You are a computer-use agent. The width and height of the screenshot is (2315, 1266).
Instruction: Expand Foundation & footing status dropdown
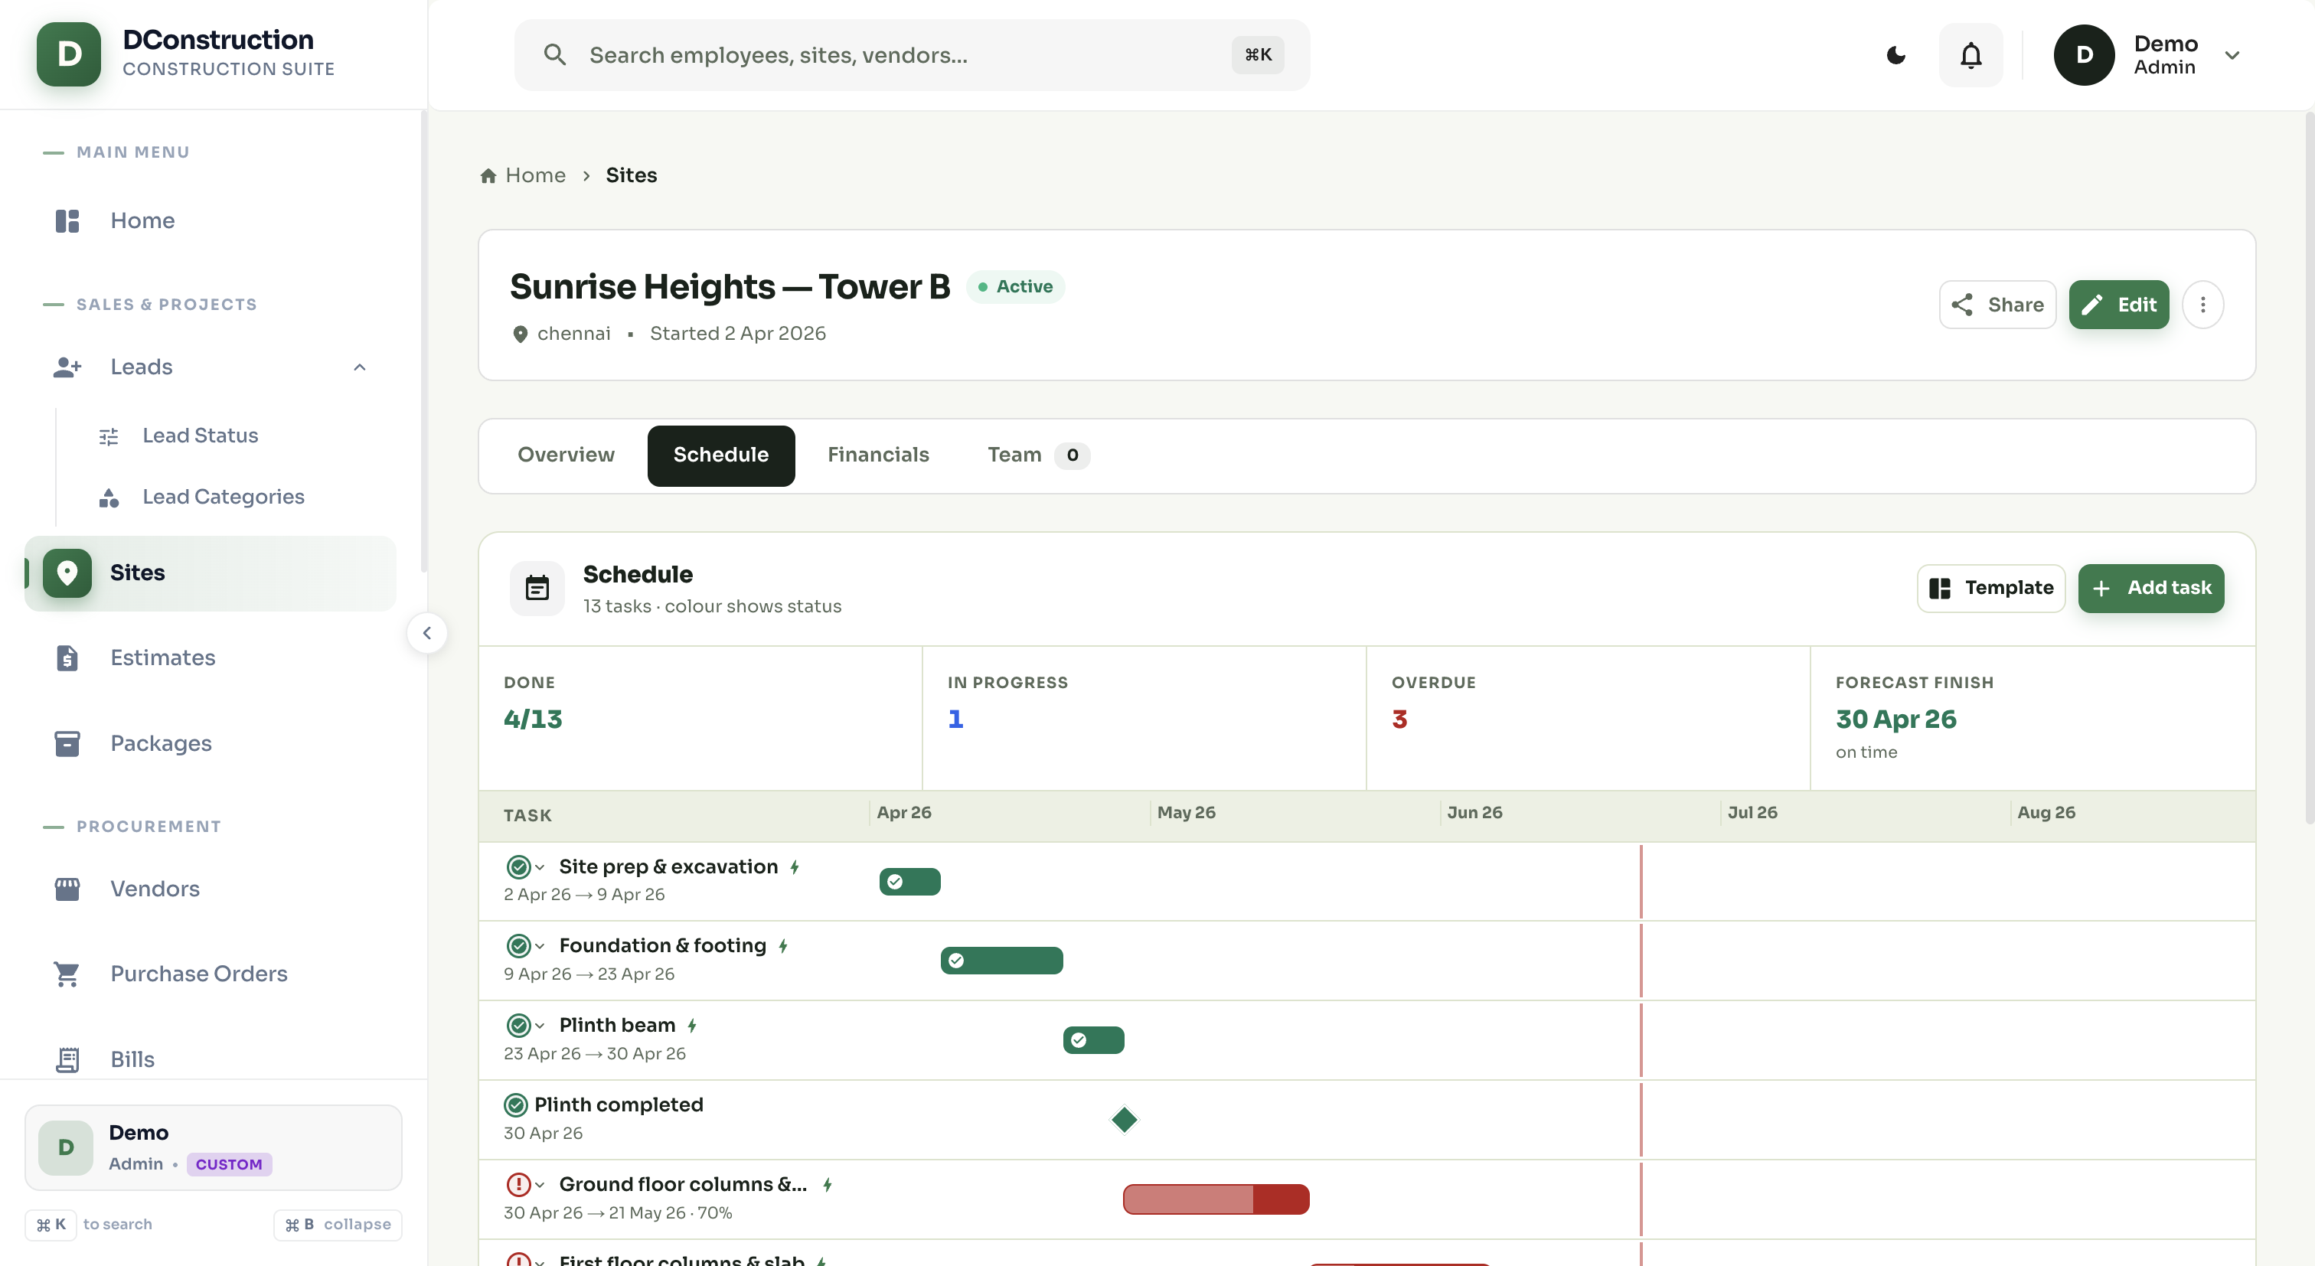pos(539,946)
